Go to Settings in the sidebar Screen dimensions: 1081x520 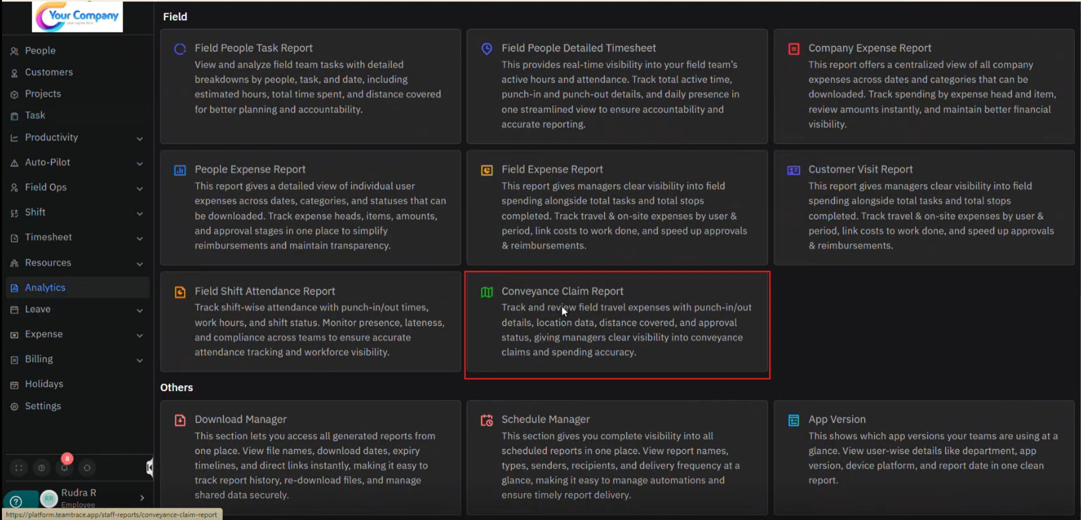click(43, 406)
